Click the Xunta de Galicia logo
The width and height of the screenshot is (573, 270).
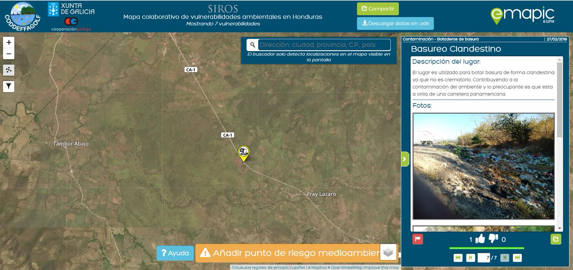coord(71,8)
